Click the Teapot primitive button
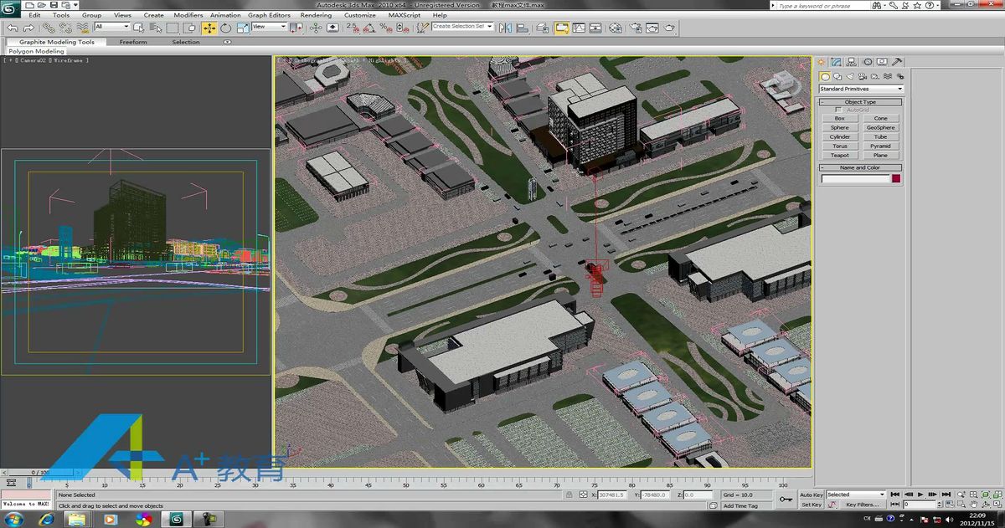 pyautogui.click(x=840, y=155)
